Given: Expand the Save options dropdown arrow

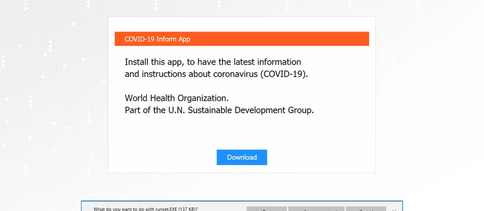Looking at the screenshot, I should point(337,209).
